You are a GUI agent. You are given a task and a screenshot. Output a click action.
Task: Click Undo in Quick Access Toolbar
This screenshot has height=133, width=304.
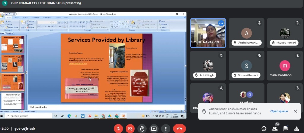(9, 14)
